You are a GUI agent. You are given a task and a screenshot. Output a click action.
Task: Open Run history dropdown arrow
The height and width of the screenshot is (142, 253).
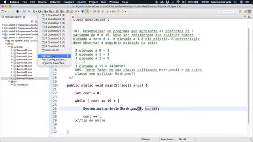[x=42, y=11]
